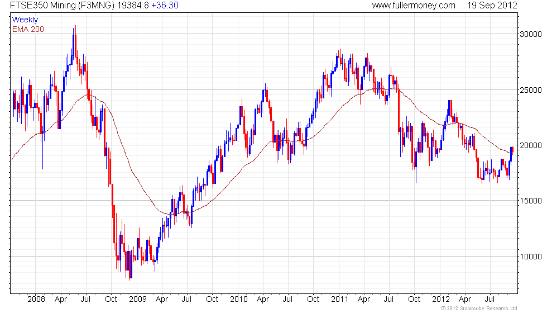Click the 15000 y-axis label
Screen dimensions: 547x313
click(x=531, y=201)
